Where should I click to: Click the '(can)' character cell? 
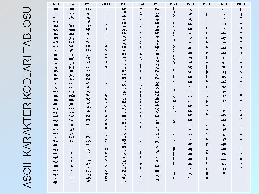[x=72, y=108]
